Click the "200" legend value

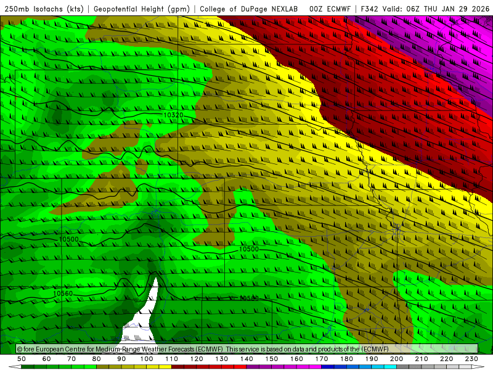coord(396,359)
